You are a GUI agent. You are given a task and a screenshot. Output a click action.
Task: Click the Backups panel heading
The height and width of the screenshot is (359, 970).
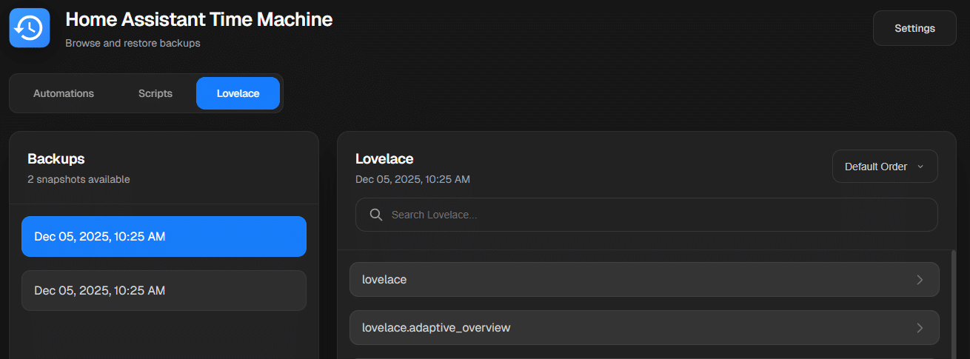[56, 158]
